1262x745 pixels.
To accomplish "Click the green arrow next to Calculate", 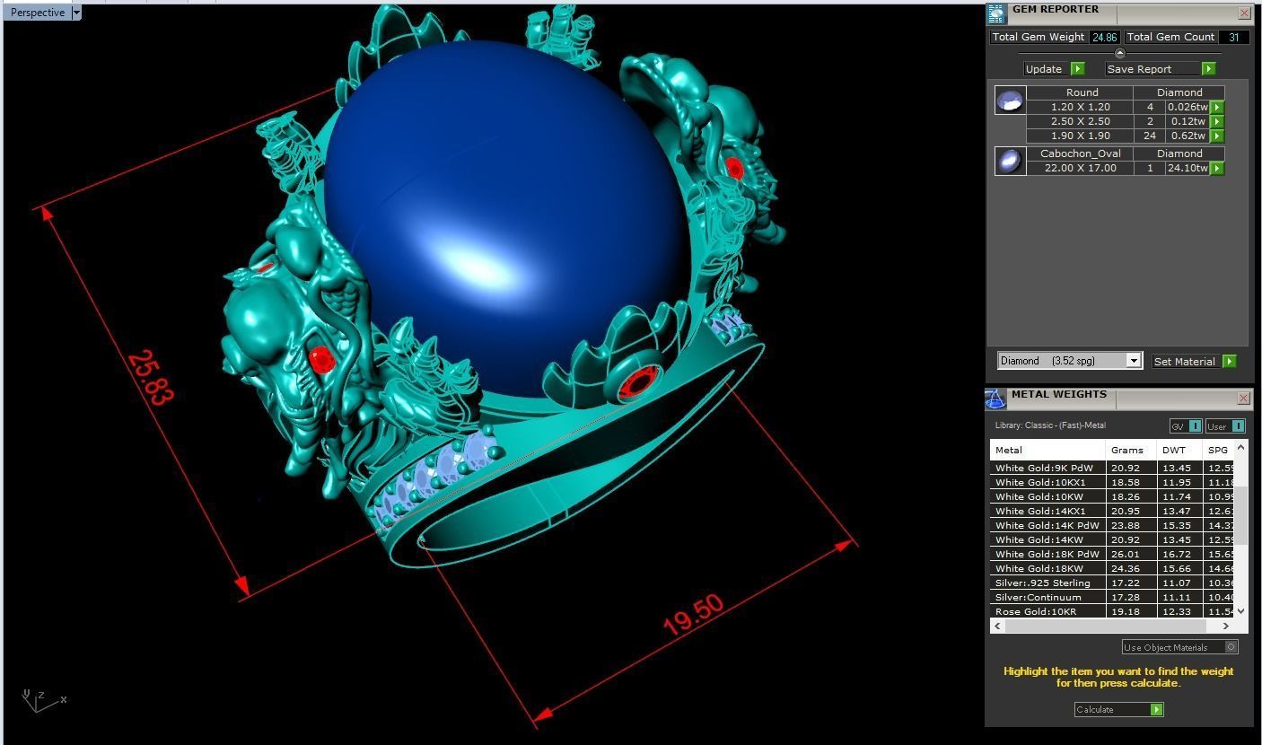I will [x=1156, y=709].
